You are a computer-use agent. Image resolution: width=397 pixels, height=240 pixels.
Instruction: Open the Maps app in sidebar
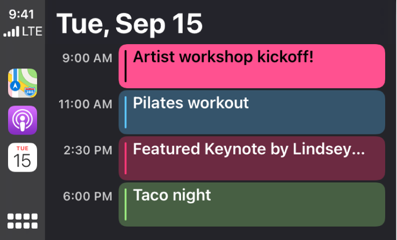[23, 83]
